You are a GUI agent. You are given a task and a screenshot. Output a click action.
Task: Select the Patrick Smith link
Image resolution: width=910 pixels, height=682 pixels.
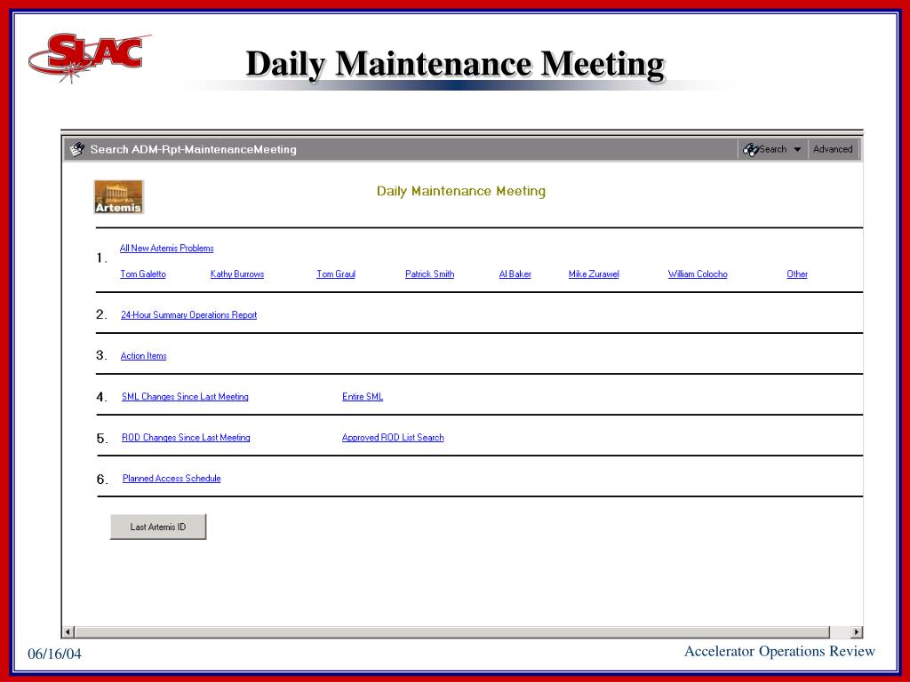click(x=429, y=274)
